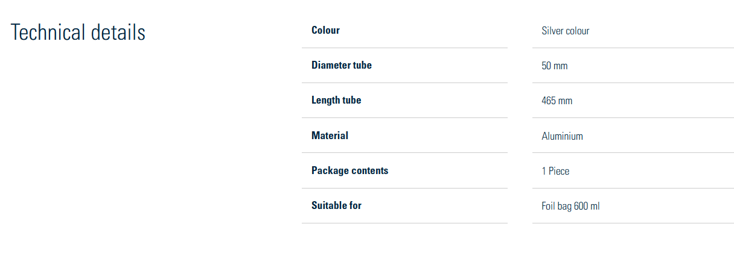Click the Package contents label

point(349,170)
